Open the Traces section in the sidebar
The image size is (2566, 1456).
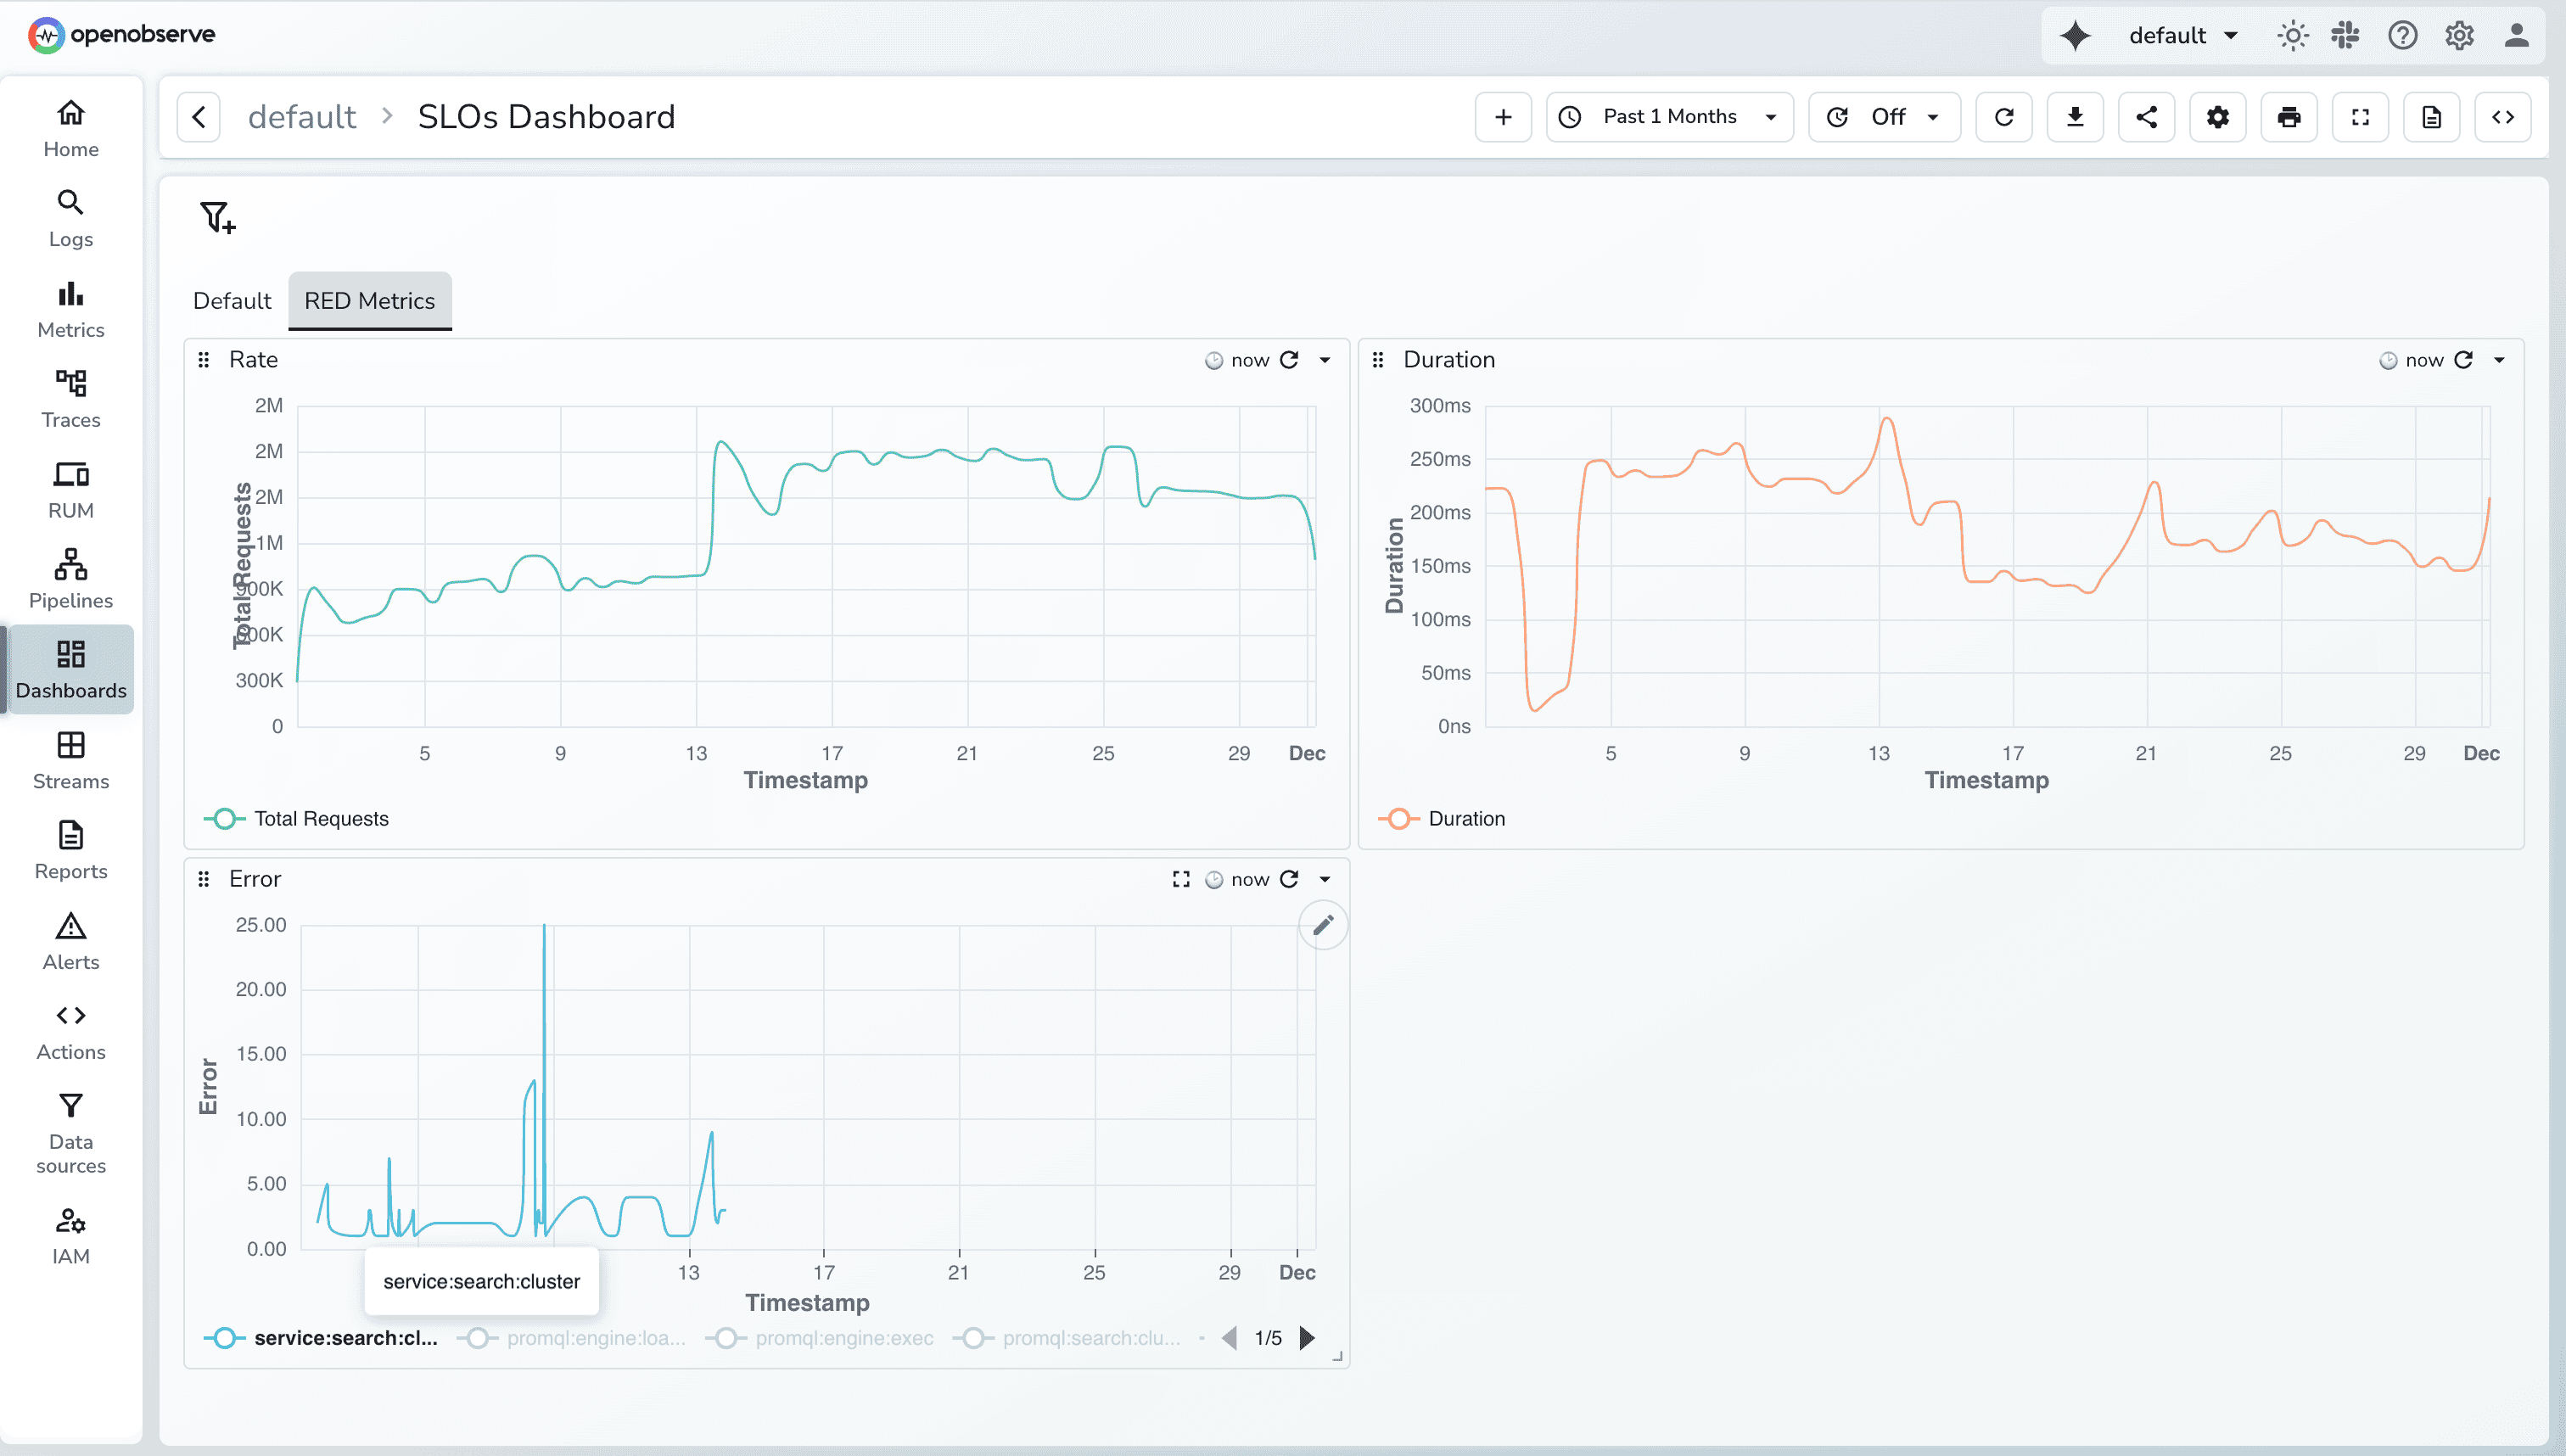point(70,397)
